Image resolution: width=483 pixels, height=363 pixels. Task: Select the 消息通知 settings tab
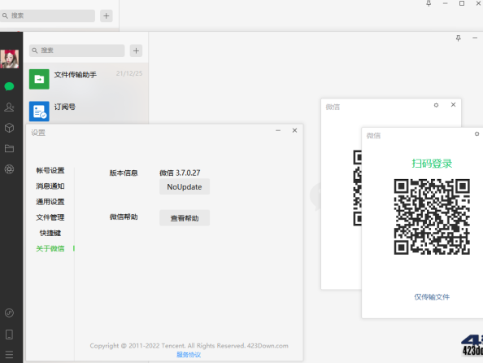(50, 186)
